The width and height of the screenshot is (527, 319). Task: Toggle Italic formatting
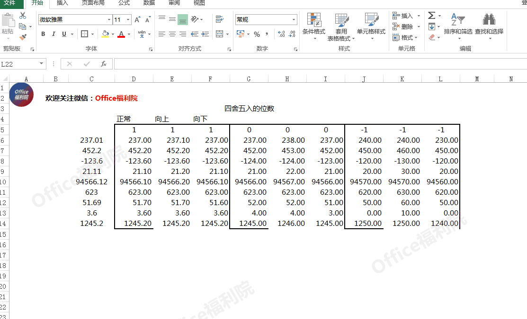click(x=54, y=34)
